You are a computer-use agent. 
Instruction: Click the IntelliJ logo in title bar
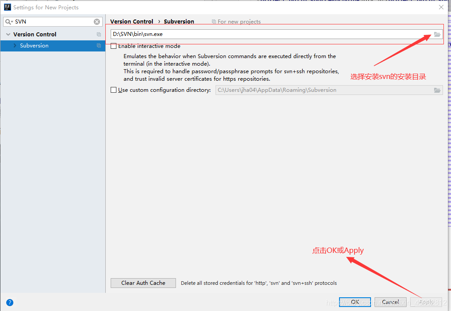click(8, 7)
